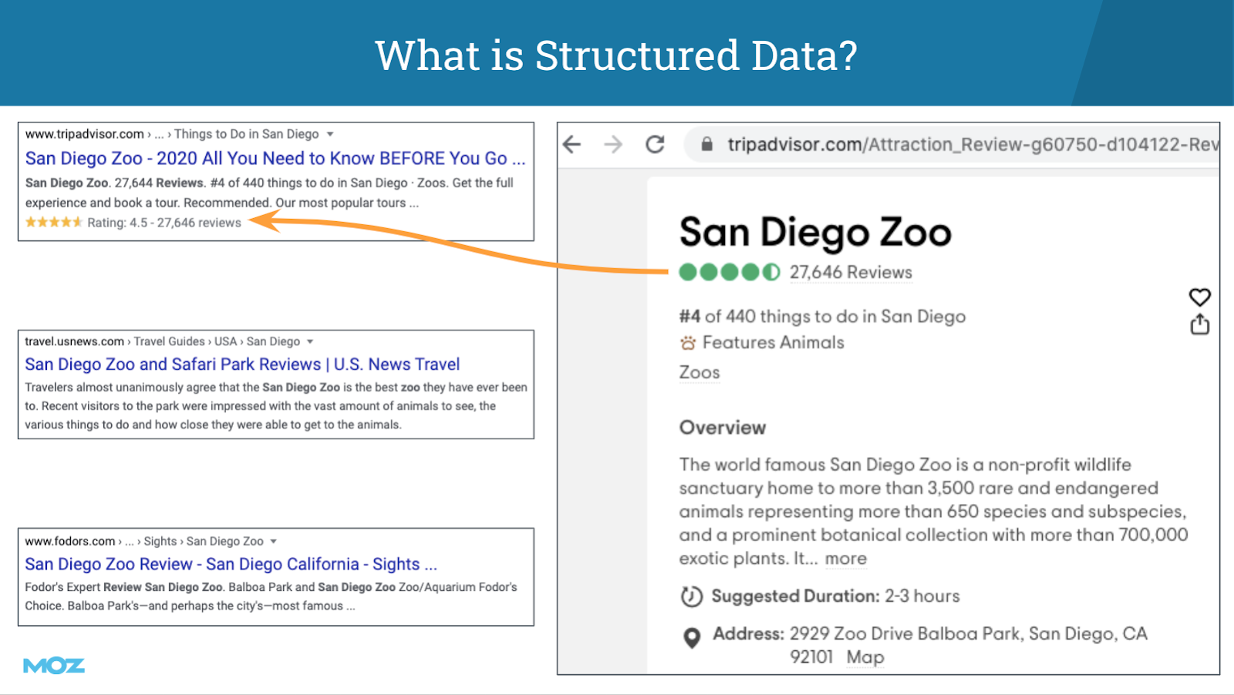This screenshot has height=695, width=1234.
Task: Reload the page with refresh icon
Action: point(655,144)
